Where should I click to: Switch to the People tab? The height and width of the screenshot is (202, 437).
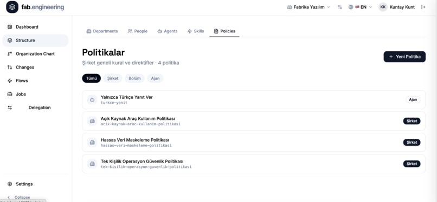tap(138, 31)
